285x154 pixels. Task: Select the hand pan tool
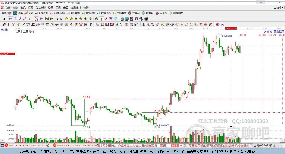pyautogui.click(x=97, y=19)
